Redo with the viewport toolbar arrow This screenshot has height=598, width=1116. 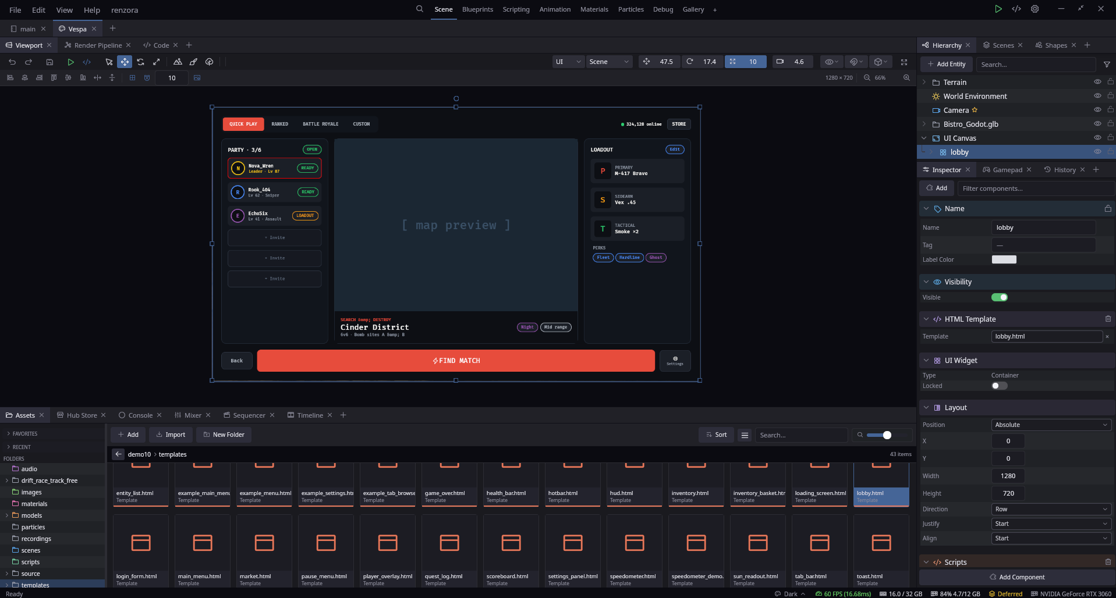[x=28, y=62]
